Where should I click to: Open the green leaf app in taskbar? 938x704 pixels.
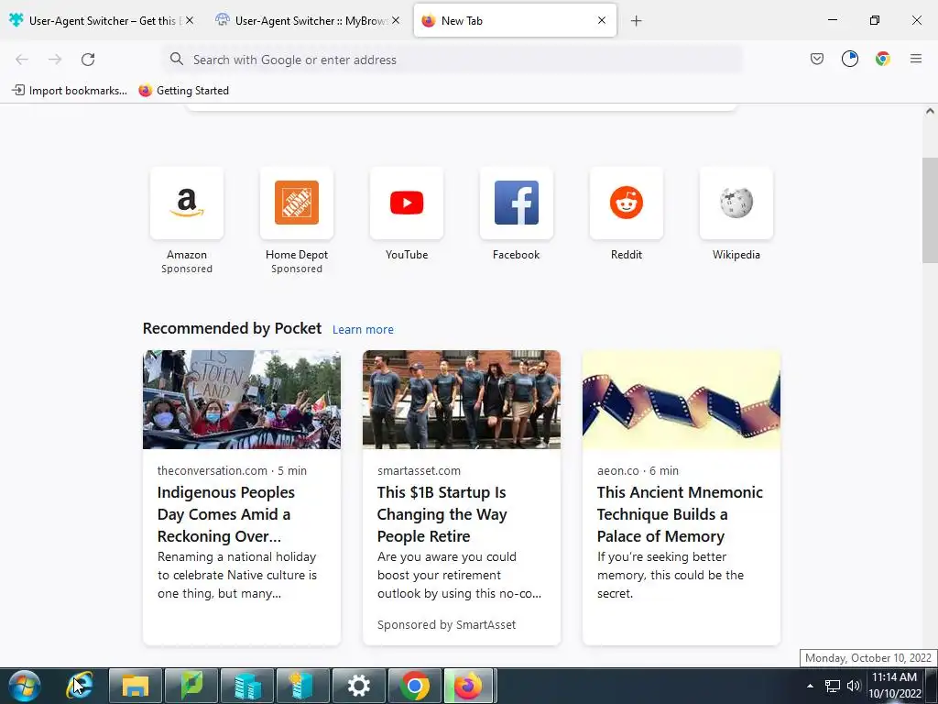(x=191, y=686)
